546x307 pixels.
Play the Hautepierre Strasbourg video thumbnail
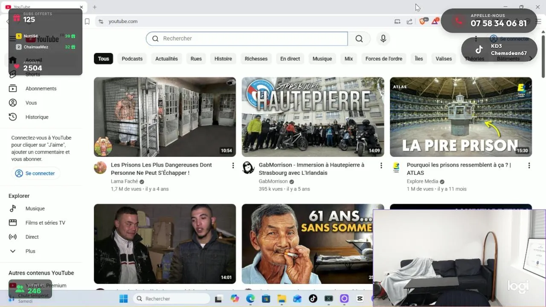point(313,117)
